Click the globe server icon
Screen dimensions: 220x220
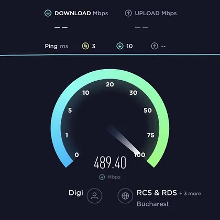tap(125, 196)
